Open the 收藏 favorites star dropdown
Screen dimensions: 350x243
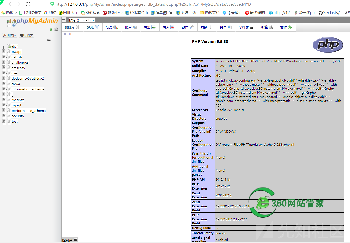[9, 12]
